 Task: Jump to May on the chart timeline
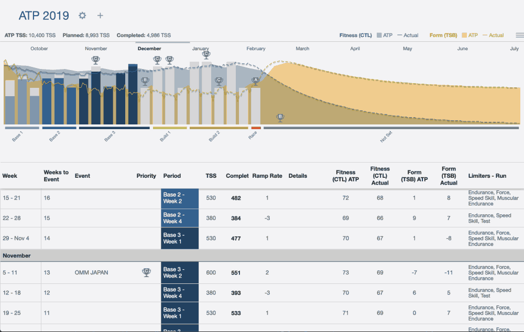407,48
